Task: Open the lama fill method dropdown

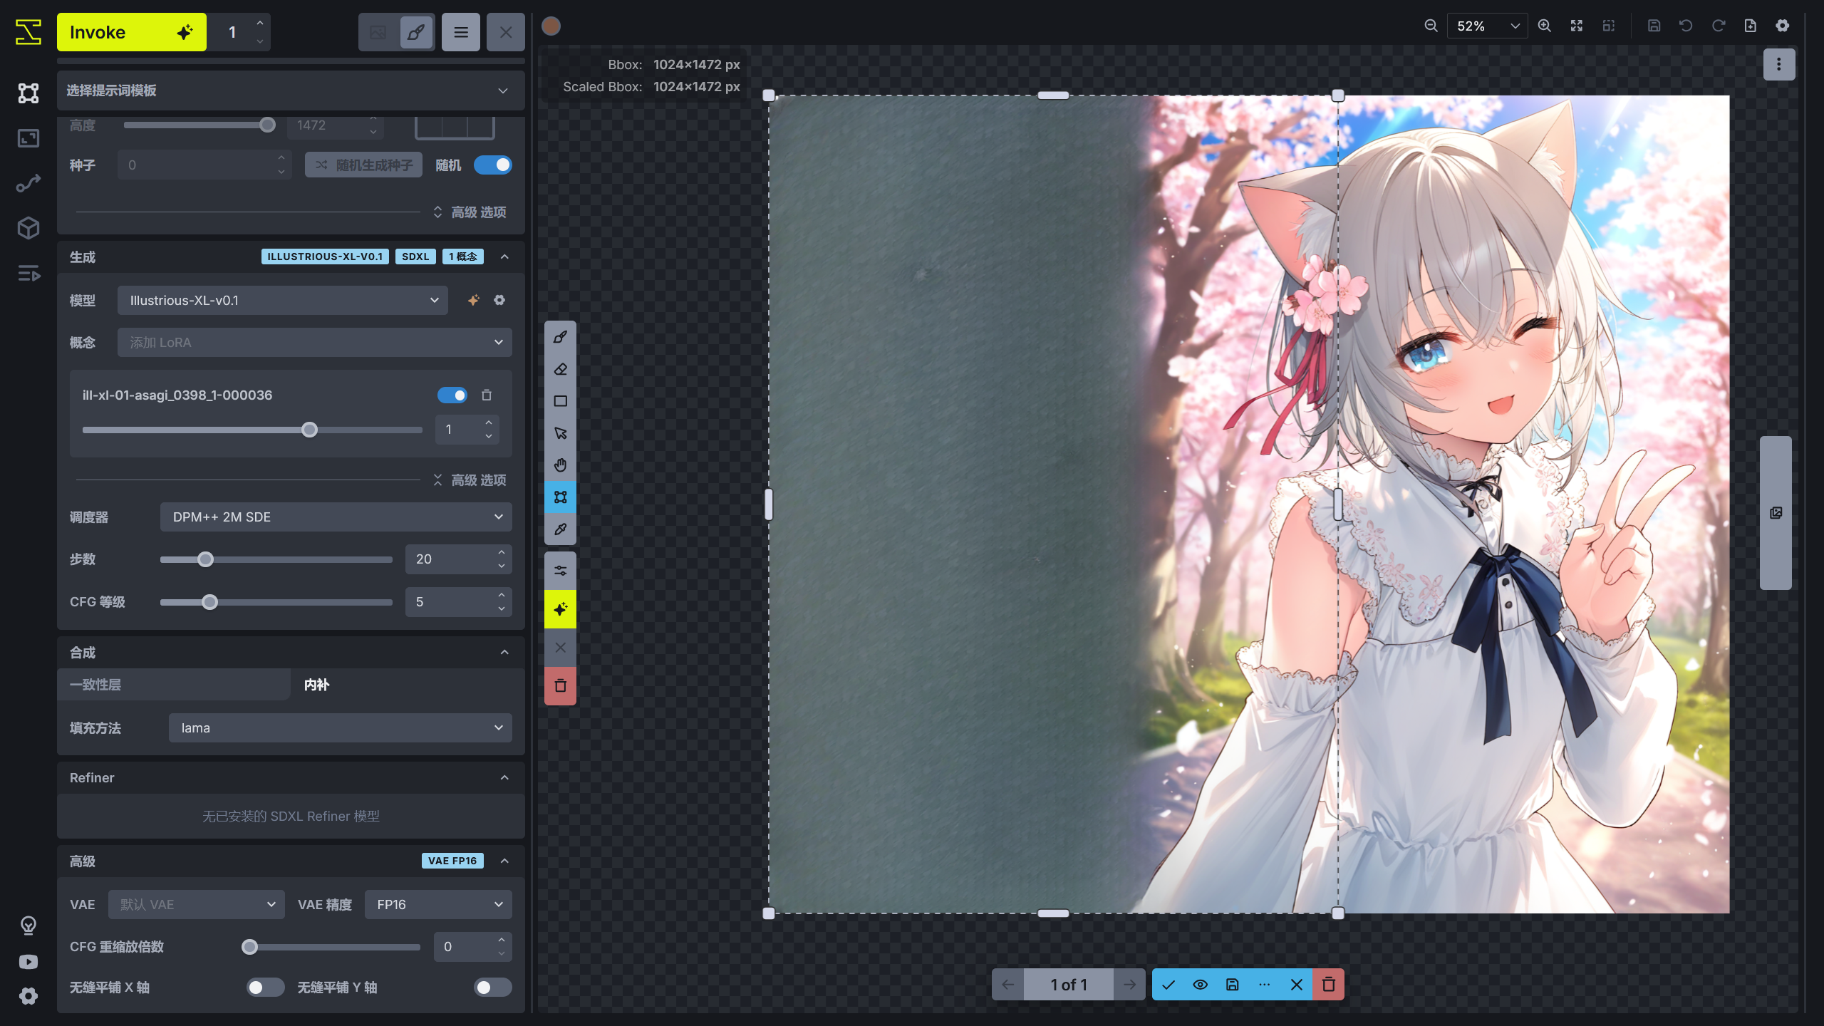Action: 340,728
